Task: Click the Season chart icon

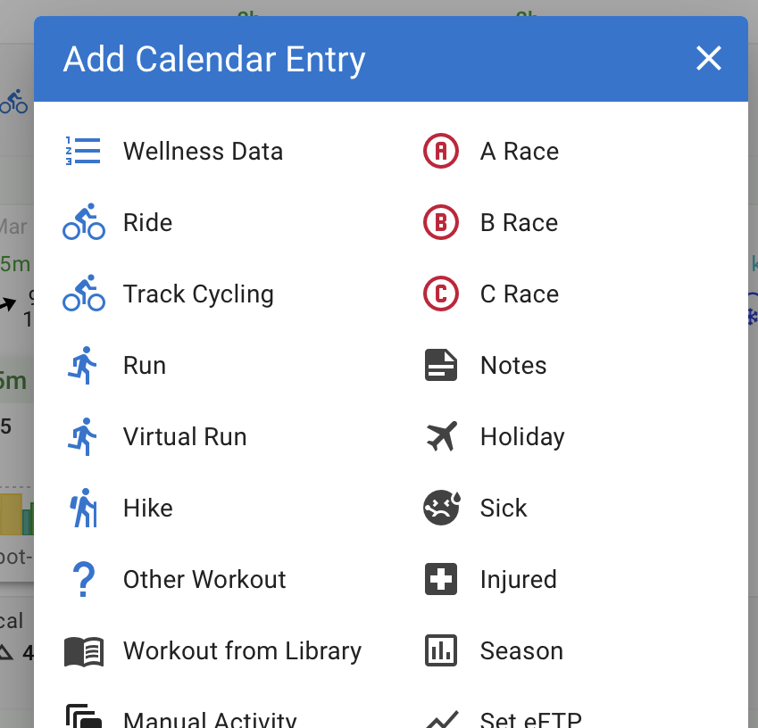Action: click(x=440, y=651)
